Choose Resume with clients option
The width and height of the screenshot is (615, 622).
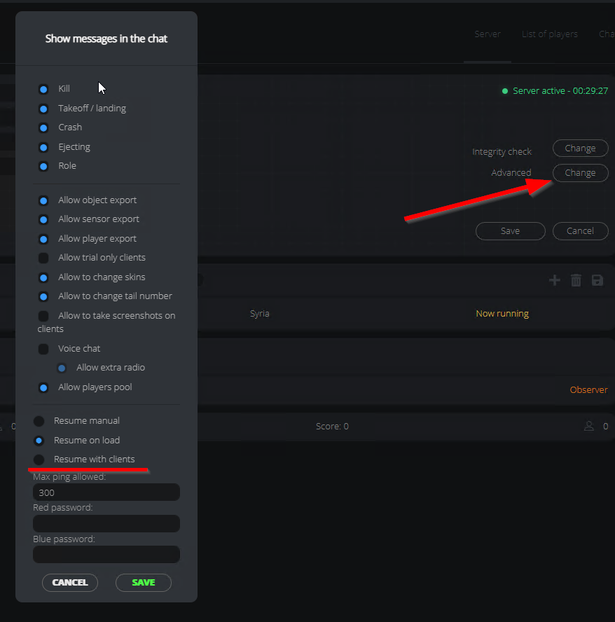(x=39, y=459)
